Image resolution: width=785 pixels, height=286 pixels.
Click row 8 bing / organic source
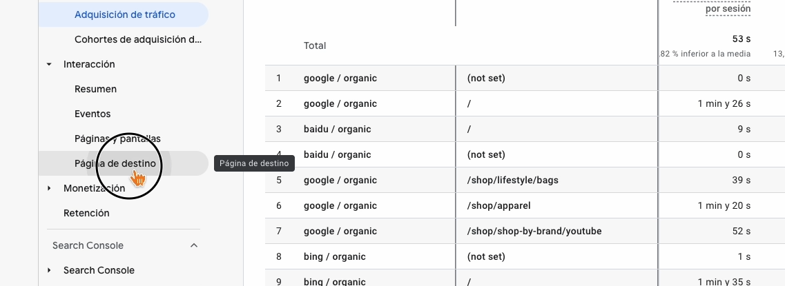click(x=335, y=256)
